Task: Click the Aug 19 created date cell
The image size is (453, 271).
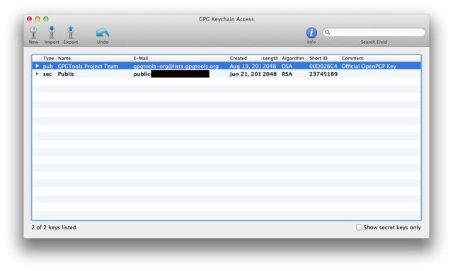Action: [x=246, y=67]
